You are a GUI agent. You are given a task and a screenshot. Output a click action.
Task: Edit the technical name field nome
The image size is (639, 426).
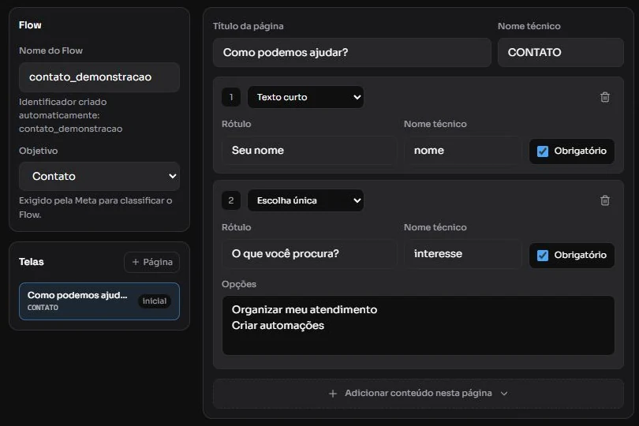coord(462,151)
